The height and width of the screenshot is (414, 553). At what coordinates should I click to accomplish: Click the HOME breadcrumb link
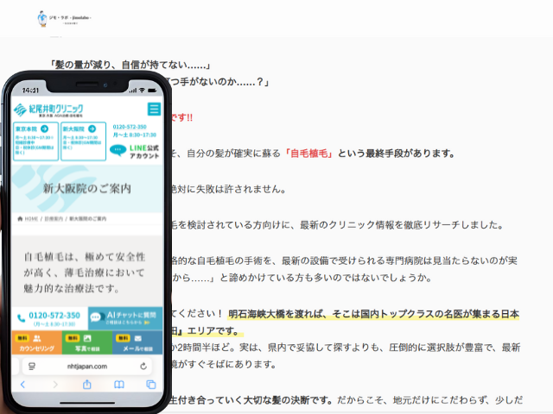tap(29, 219)
